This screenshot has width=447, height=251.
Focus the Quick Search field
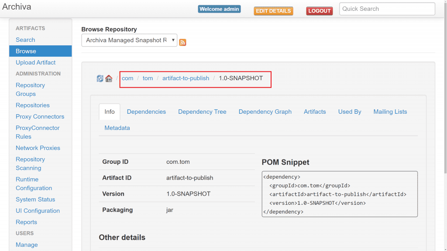(x=387, y=9)
